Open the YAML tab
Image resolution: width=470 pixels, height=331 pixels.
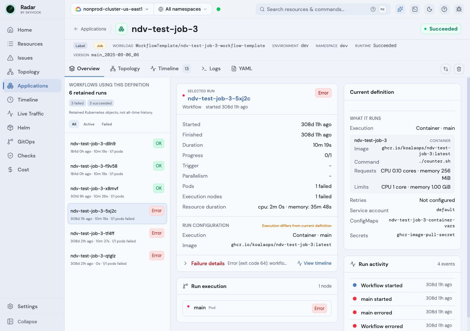point(242,68)
